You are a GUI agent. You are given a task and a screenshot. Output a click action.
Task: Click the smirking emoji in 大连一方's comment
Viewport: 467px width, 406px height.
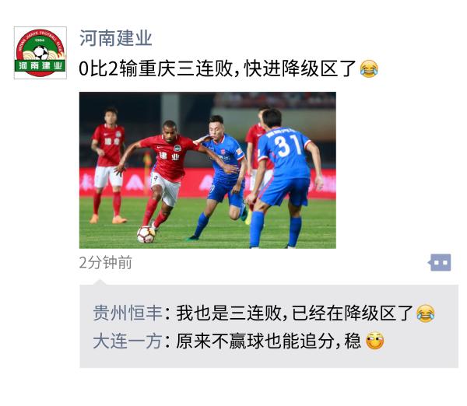point(374,341)
